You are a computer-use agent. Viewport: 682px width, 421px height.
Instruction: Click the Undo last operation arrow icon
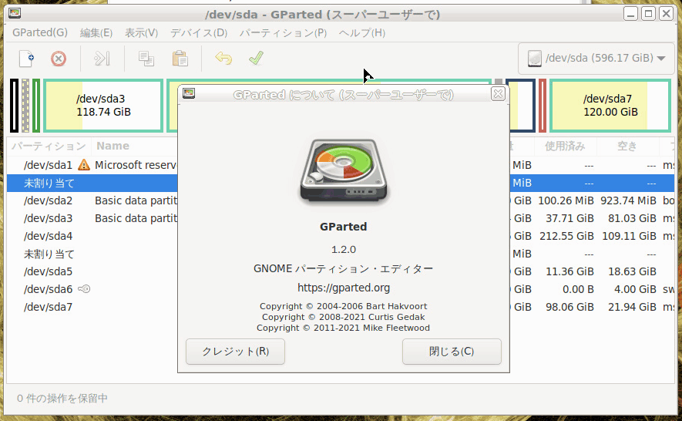[x=223, y=58]
